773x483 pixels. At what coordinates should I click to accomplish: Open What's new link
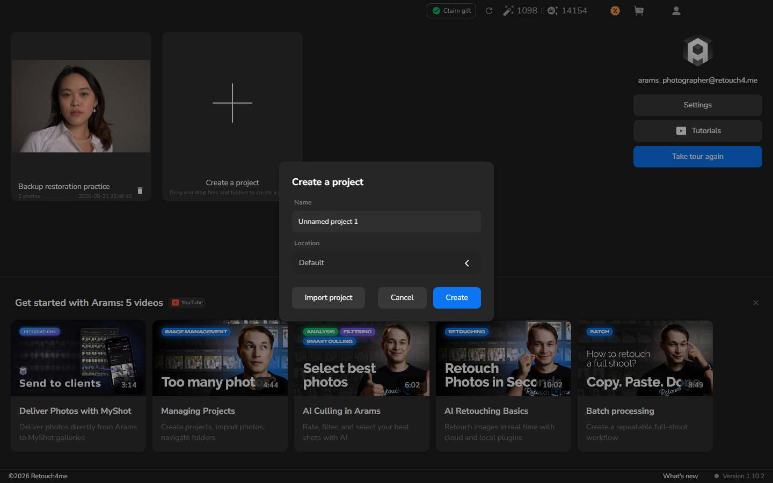(x=680, y=476)
